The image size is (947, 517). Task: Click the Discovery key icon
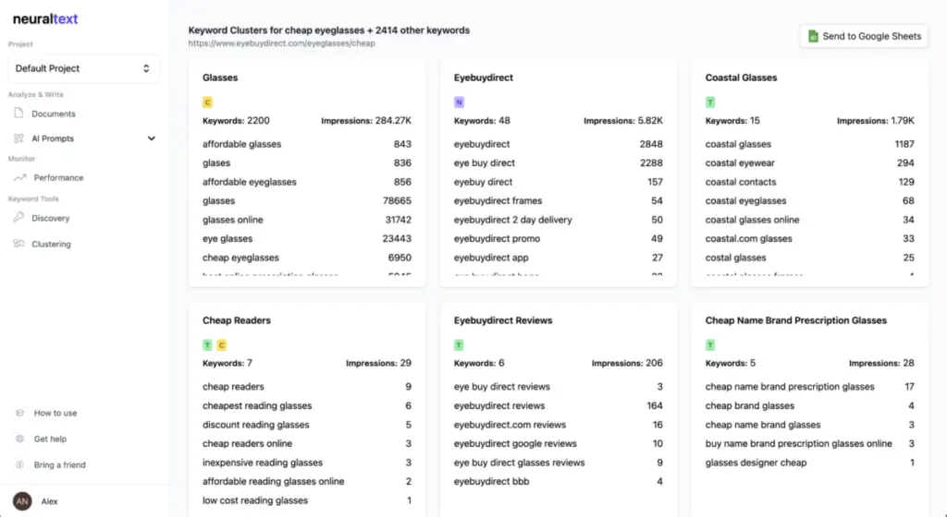pyautogui.click(x=19, y=218)
